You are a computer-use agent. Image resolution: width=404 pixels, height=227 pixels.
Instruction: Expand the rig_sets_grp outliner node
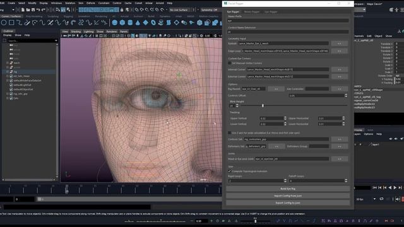8,94
